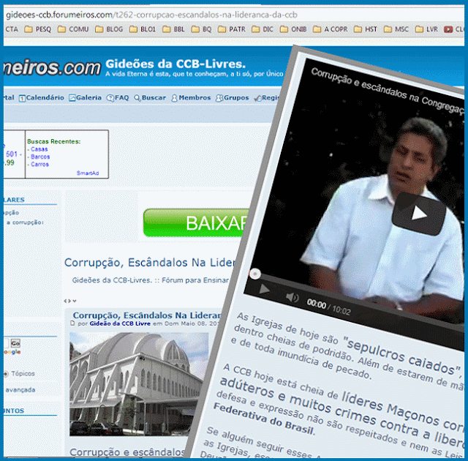The image size is (468, 461).
Task: Open the LVR bookmarks folder
Action: [426, 29]
